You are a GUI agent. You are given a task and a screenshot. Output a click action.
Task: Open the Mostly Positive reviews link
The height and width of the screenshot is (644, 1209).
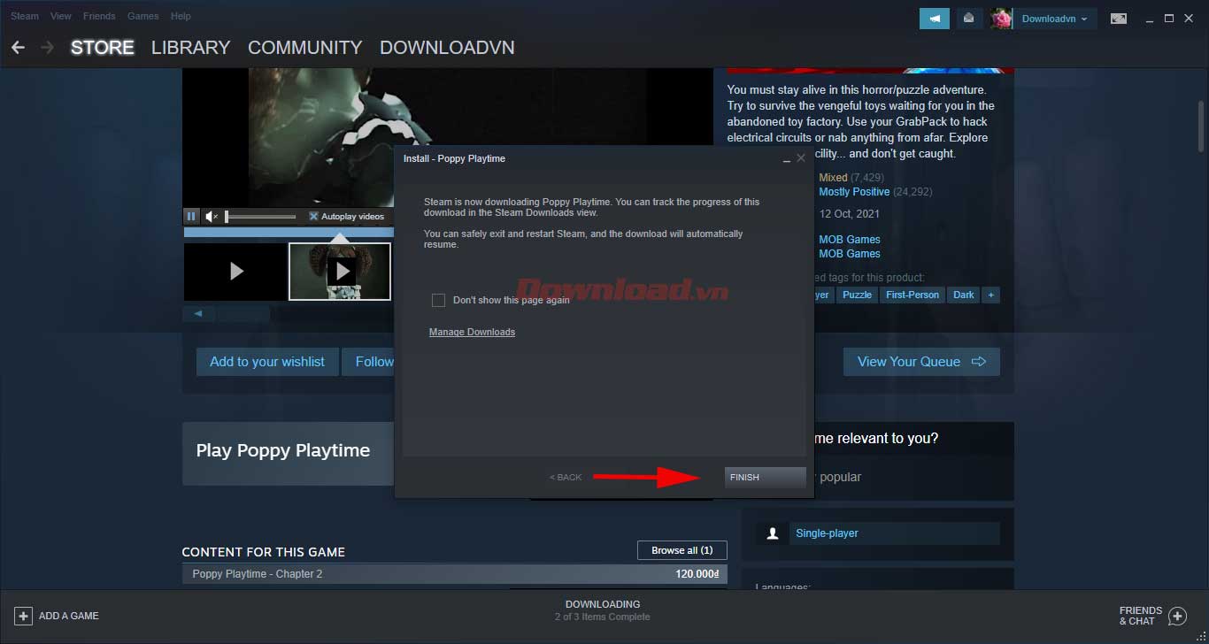pos(854,192)
